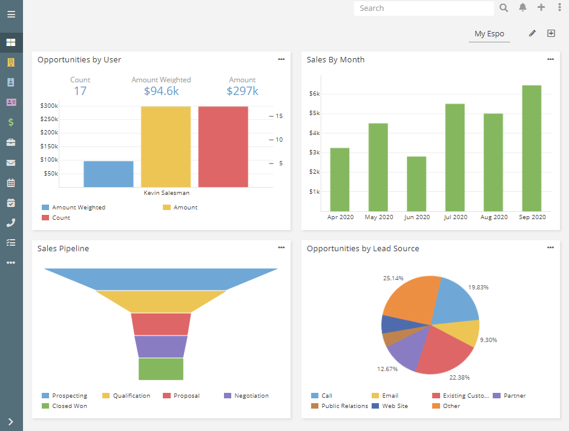Screen dimensions: 569x431
Task: Open Opportunities by Lead Source options menu
Action: coord(550,248)
